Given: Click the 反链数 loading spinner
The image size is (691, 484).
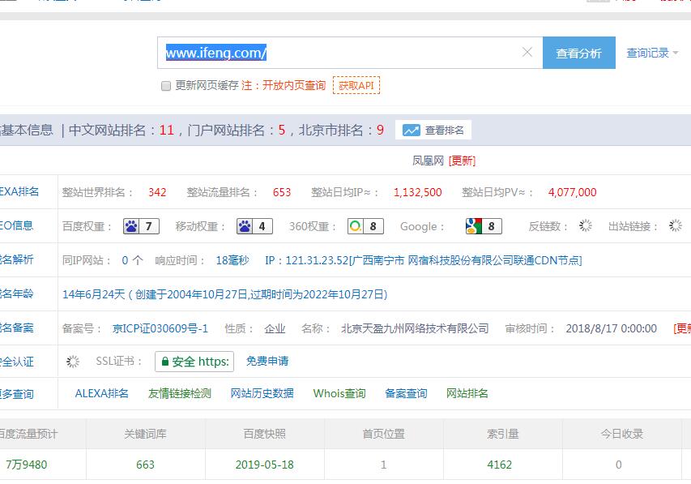Looking at the screenshot, I should [586, 226].
